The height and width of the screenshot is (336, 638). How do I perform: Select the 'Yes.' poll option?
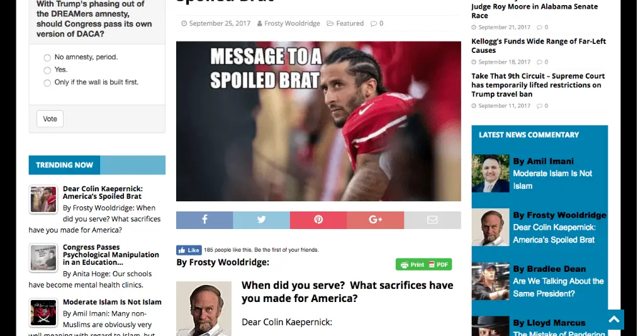(47, 70)
